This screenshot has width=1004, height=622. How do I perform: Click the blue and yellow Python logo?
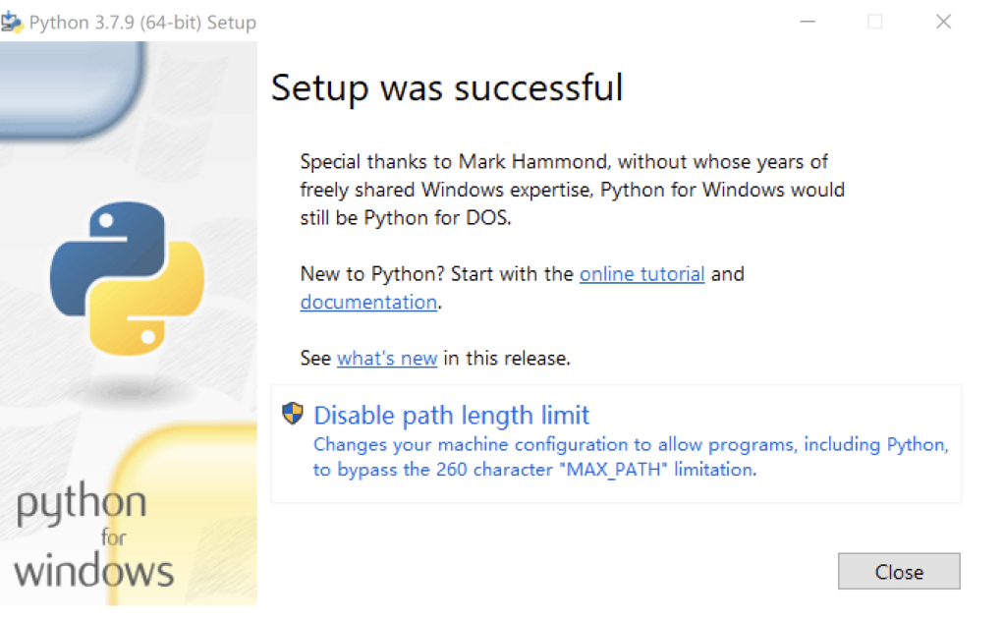point(127,278)
